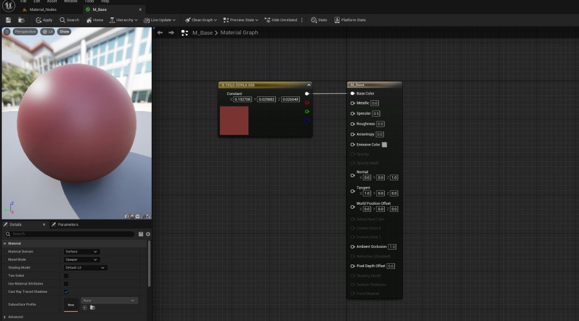Click the blue channel output pin
579x321 pixels.
point(307,121)
